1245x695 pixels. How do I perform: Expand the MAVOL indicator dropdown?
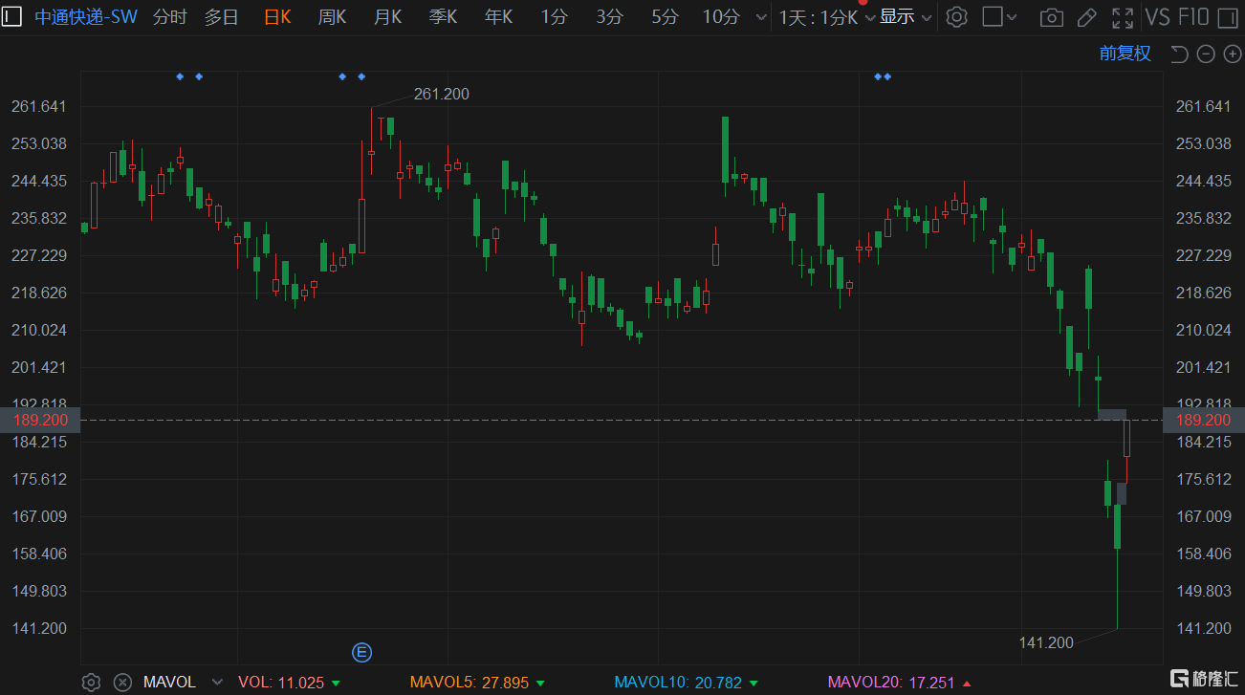pos(217,682)
